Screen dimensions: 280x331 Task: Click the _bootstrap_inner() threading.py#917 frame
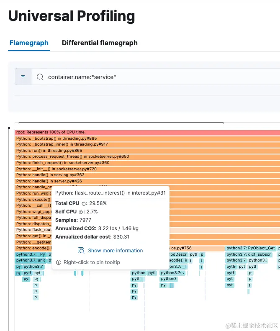point(146,144)
